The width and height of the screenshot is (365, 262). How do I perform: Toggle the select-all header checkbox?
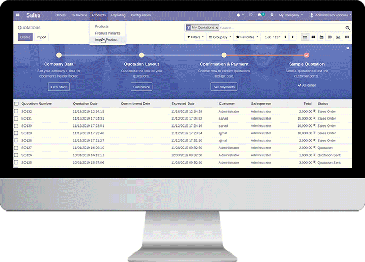(x=16, y=104)
